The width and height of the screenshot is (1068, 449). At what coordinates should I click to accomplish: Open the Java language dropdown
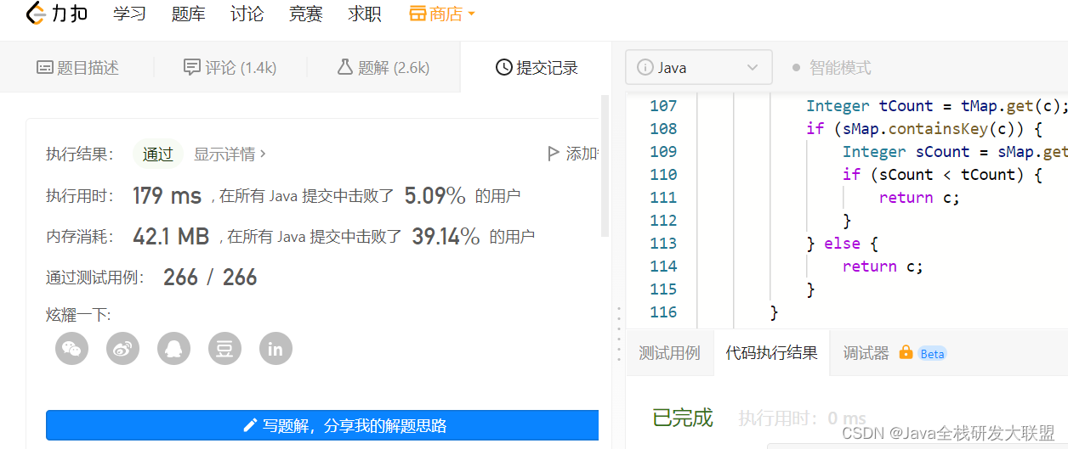coord(699,67)
